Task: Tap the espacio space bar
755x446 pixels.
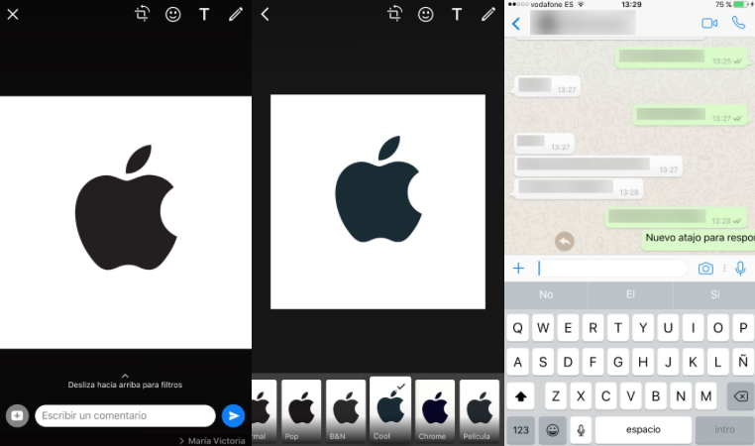Action: (x=643, y=429)
